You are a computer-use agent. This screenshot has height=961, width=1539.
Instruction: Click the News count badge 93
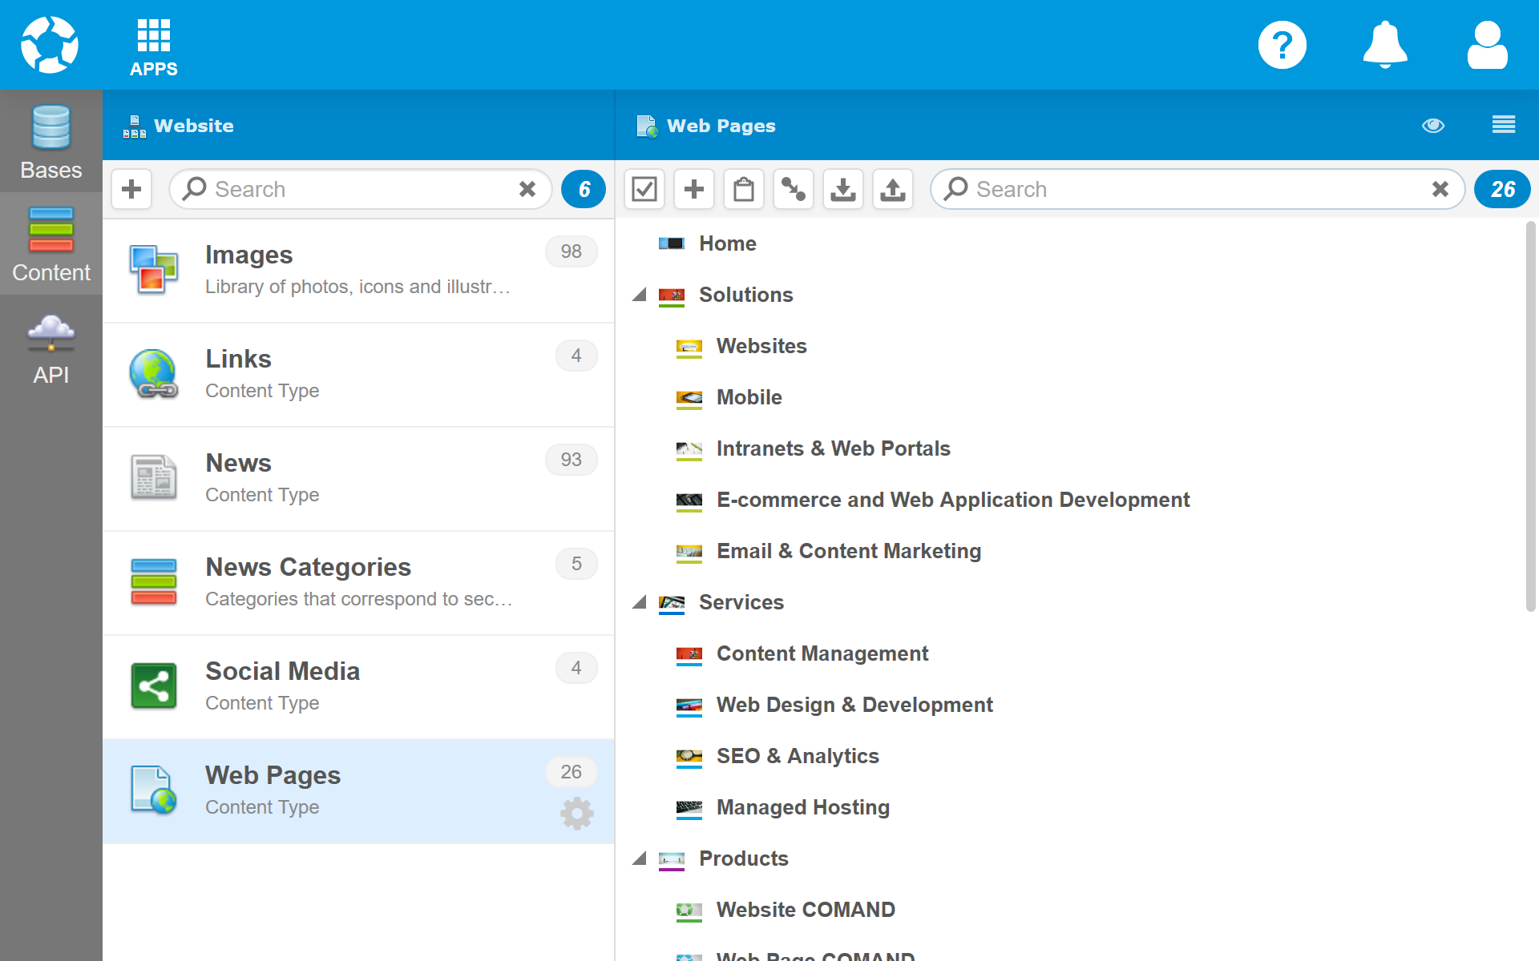(571, 460)
